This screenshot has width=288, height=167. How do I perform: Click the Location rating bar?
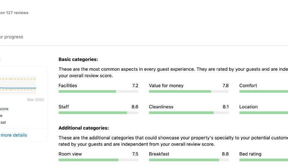pyautogui.click(x=263, y=113)
